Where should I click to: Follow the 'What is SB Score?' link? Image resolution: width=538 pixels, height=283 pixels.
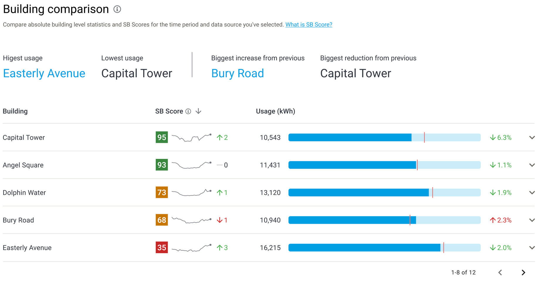(309, 25)
